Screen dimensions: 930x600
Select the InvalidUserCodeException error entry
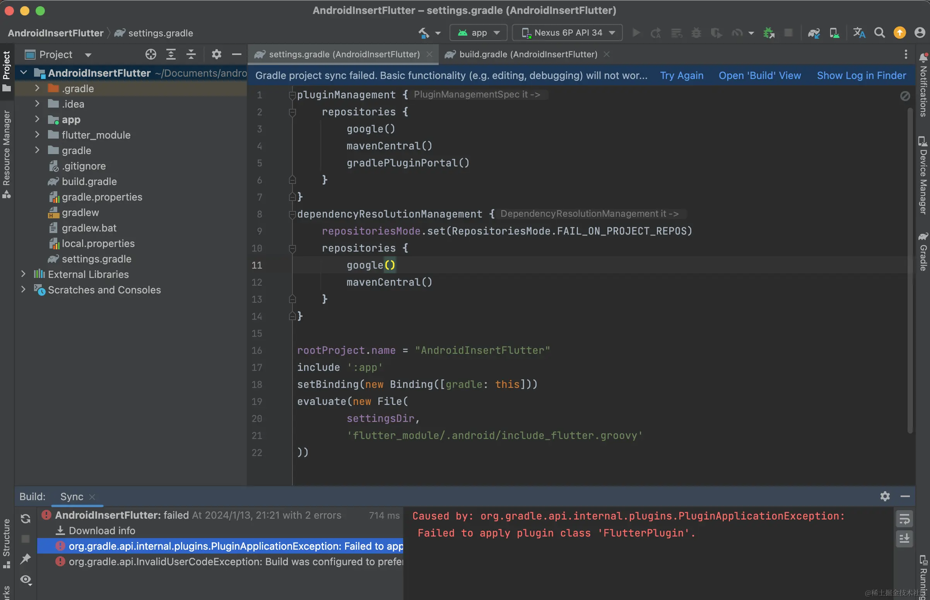click(x=234, y=561)
